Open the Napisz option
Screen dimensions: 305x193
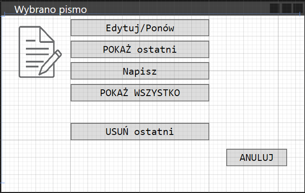140,71
